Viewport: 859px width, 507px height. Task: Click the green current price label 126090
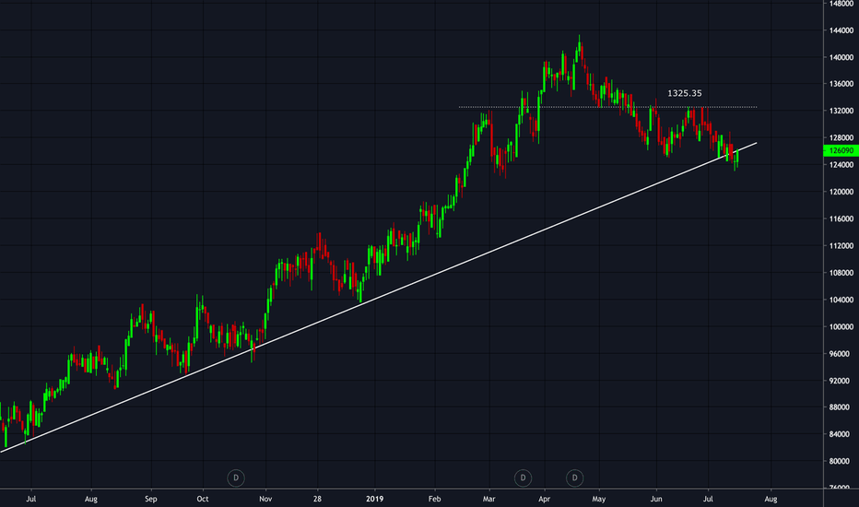click(x=841, y=151)
